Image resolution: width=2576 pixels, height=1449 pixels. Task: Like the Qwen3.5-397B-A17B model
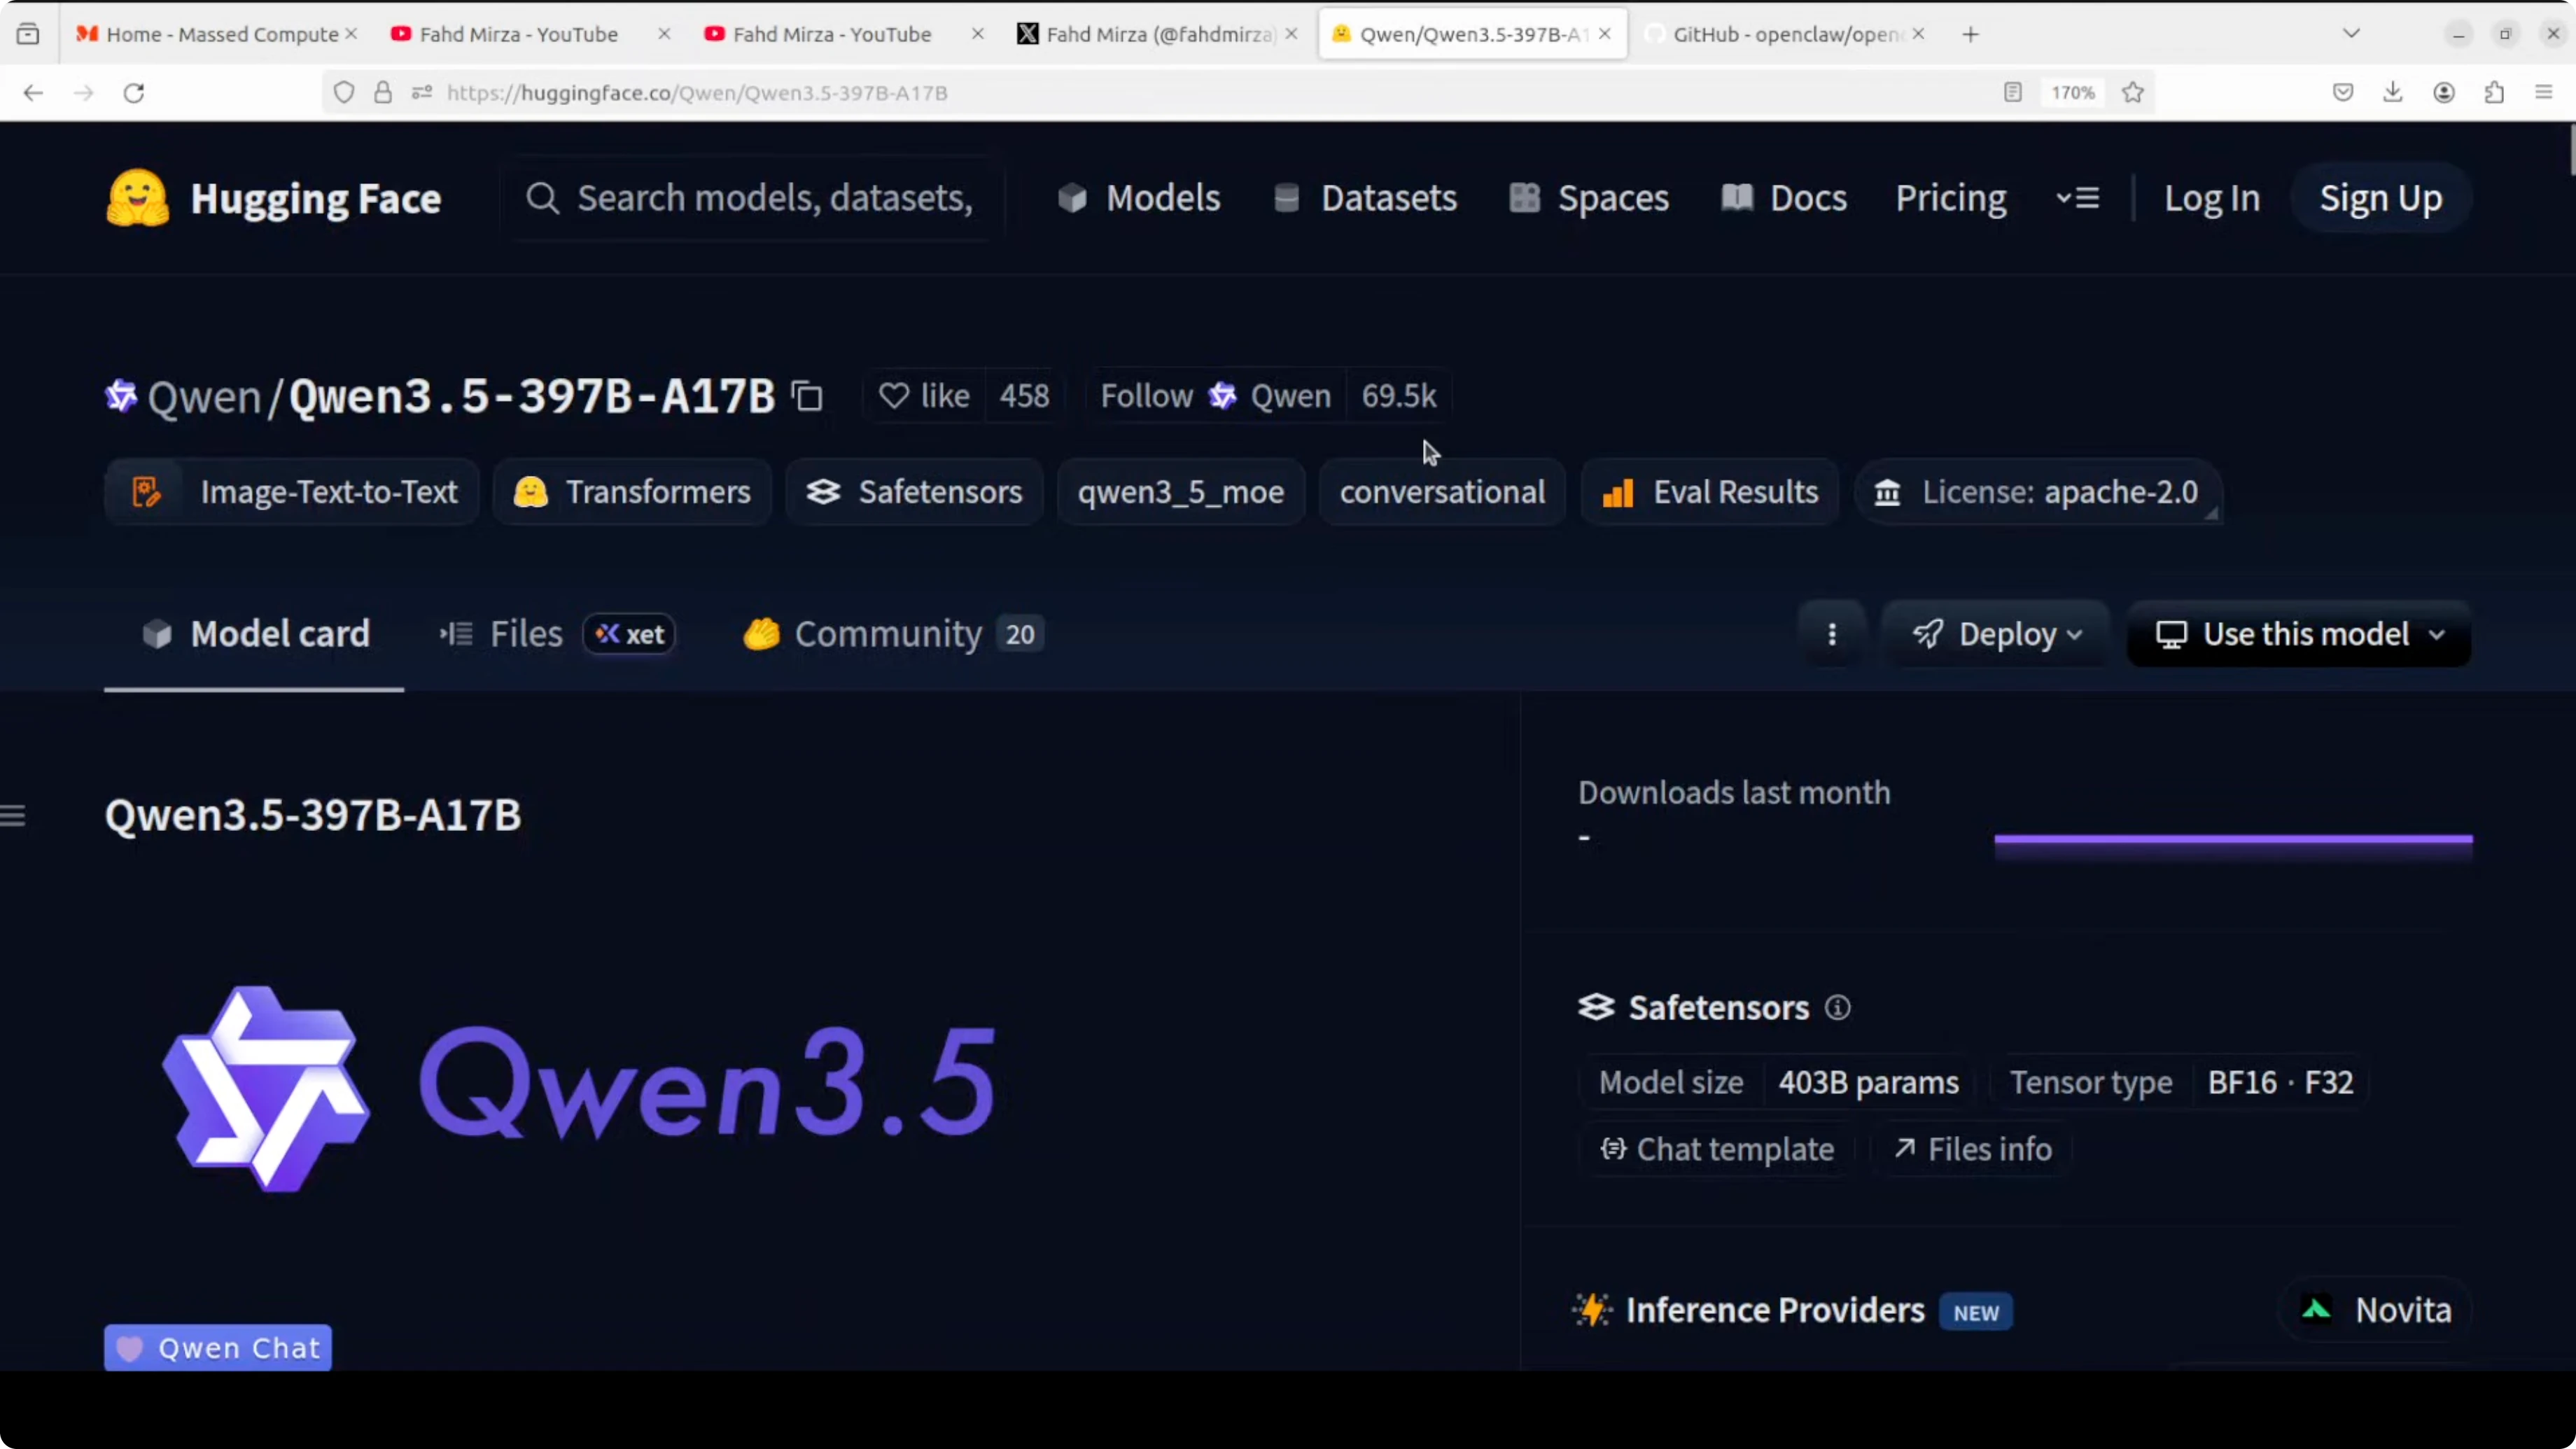[924, 396]
